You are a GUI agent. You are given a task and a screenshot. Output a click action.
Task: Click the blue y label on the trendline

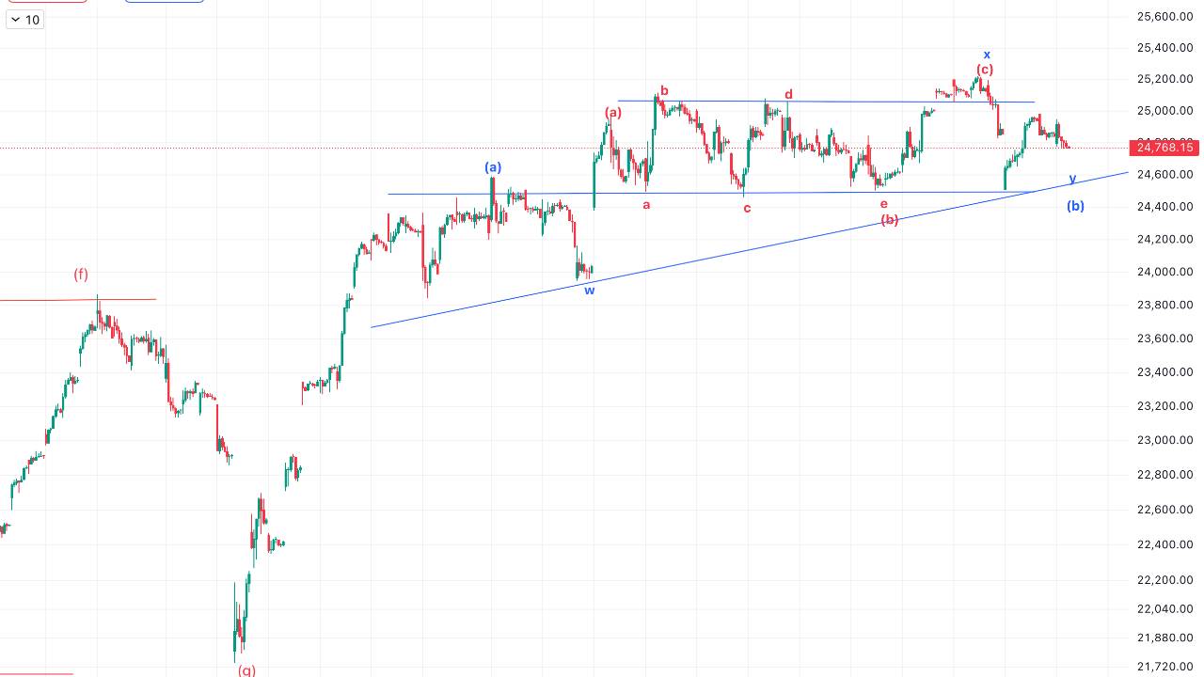point(1071,179)
